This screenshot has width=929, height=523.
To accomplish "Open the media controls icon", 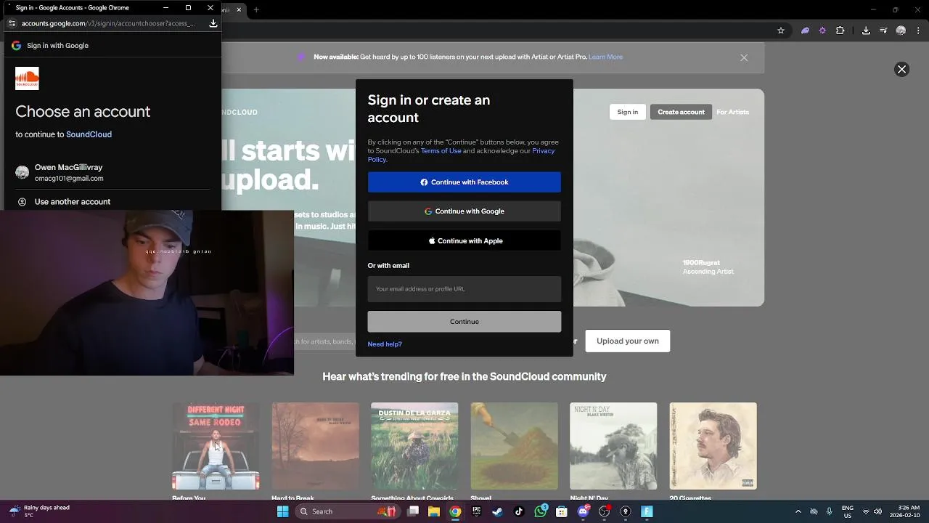I will point(883,31).
